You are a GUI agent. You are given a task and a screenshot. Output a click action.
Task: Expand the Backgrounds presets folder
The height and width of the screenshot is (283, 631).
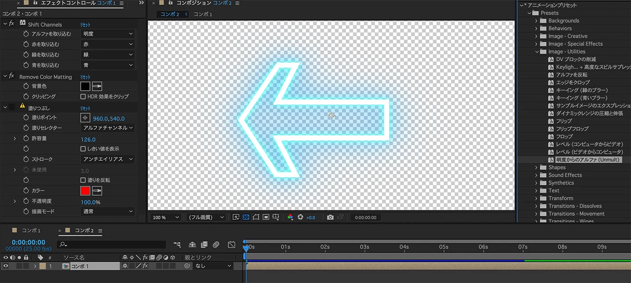point(536,21)
